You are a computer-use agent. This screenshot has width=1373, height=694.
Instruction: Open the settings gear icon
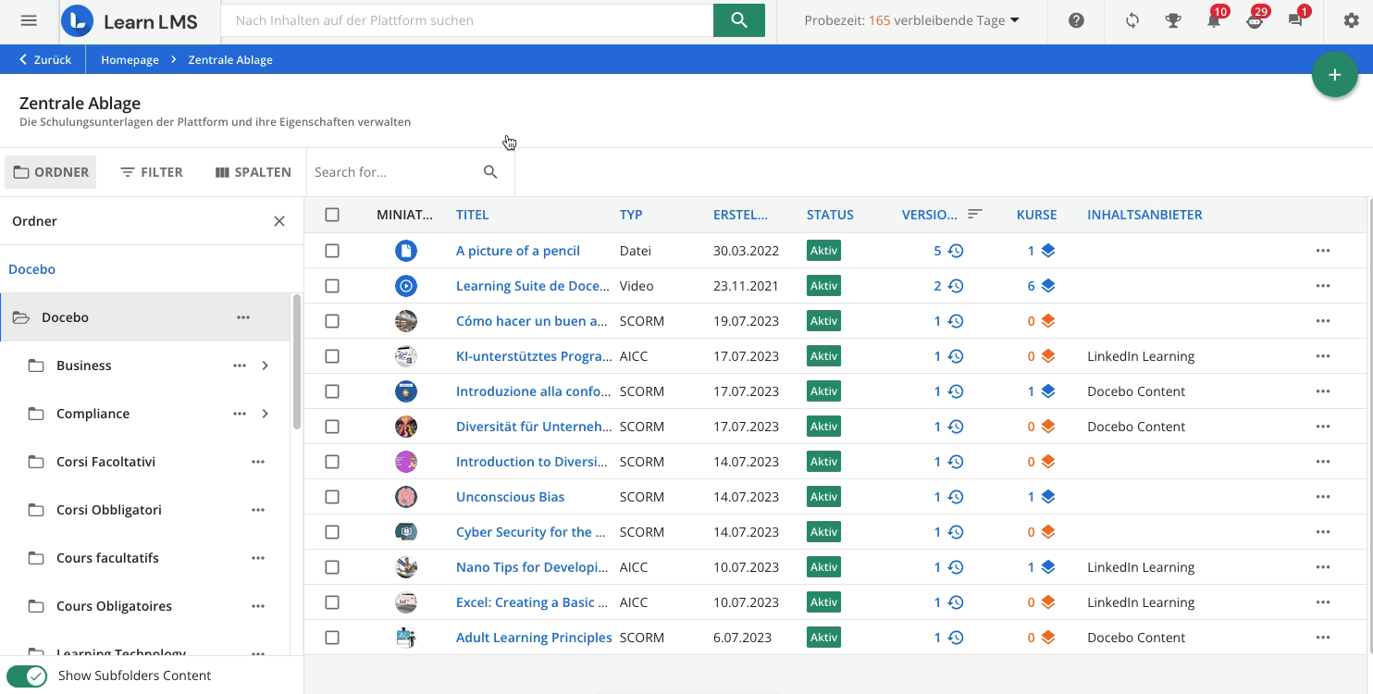pyautogui.click(x=1351, y=20)
